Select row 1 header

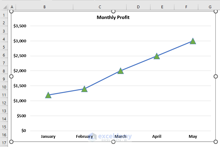tap(4, 15)
